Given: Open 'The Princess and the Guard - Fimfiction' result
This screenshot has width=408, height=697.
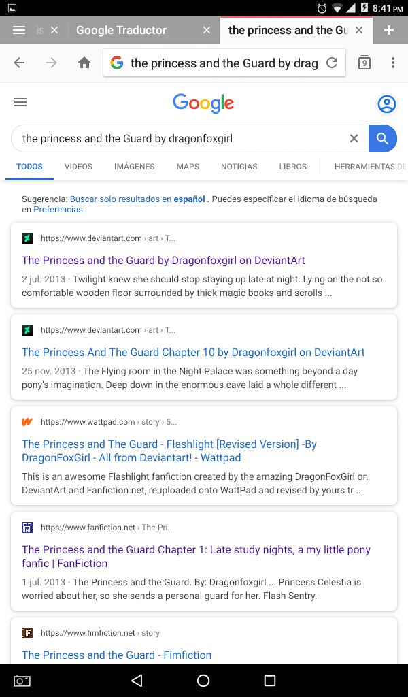Looking at the screenshot, I should click(116, 655).
